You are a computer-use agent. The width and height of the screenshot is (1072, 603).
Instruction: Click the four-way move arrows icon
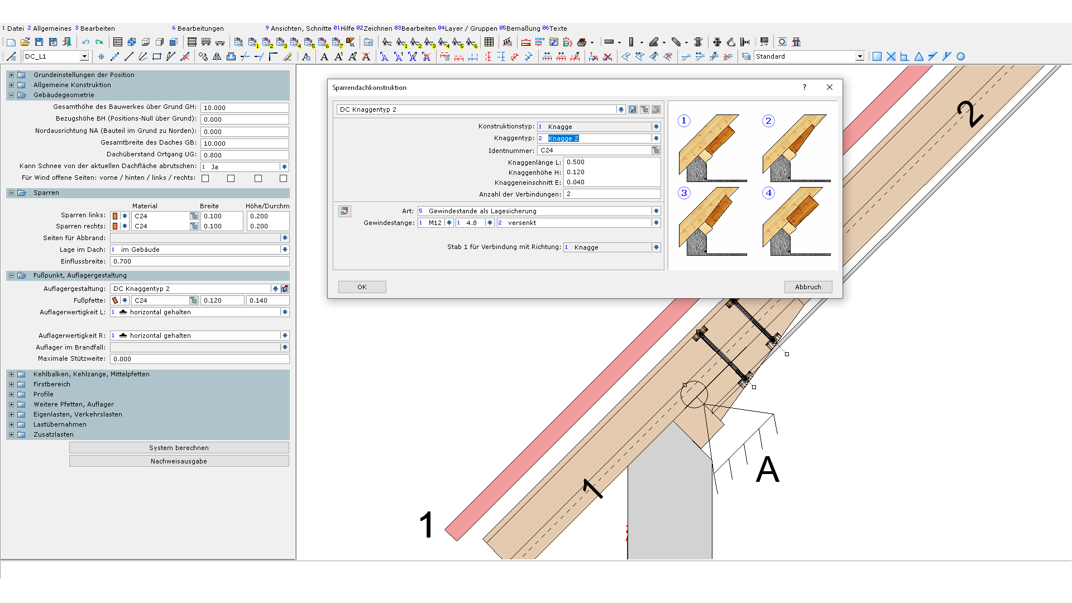[717, 42]
